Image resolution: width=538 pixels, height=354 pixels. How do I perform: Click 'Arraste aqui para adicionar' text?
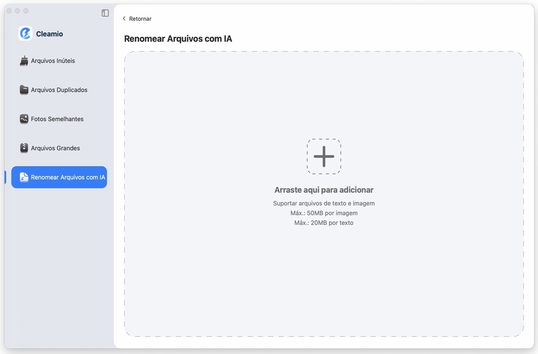[324, 190]
